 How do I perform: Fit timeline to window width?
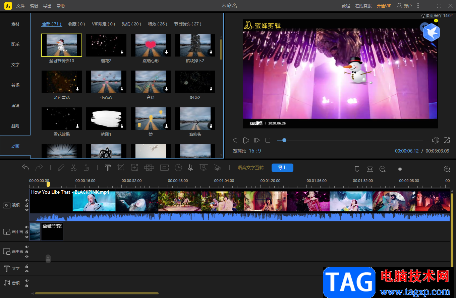[370, 169]
